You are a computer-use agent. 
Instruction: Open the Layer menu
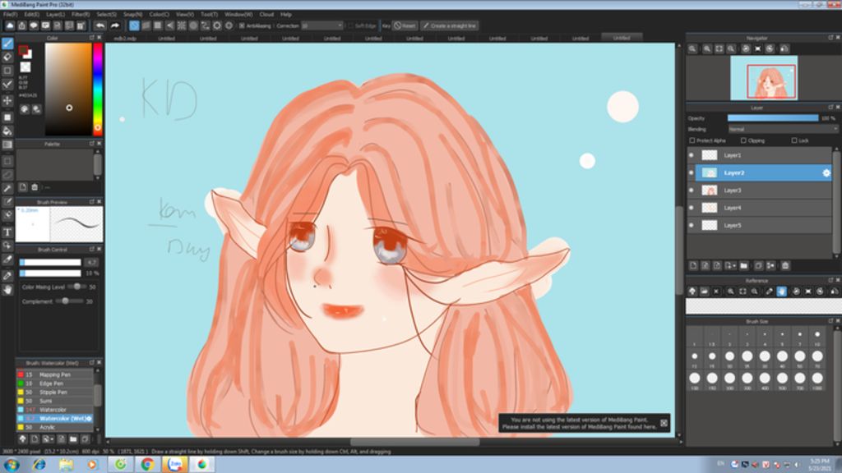click(x=55, y=15)
